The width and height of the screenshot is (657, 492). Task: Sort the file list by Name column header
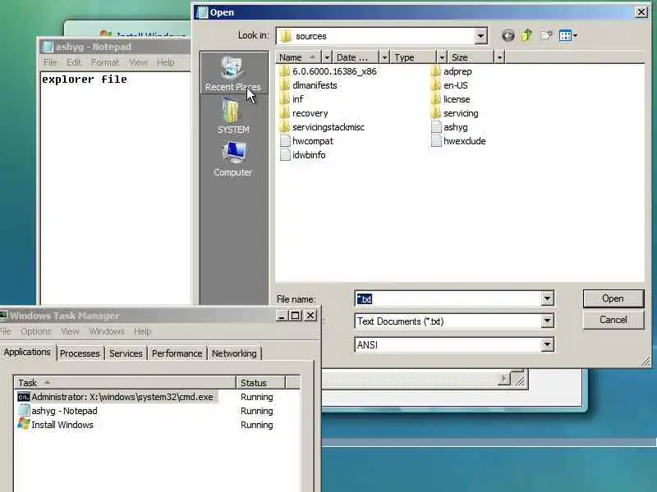pos(298,57)
